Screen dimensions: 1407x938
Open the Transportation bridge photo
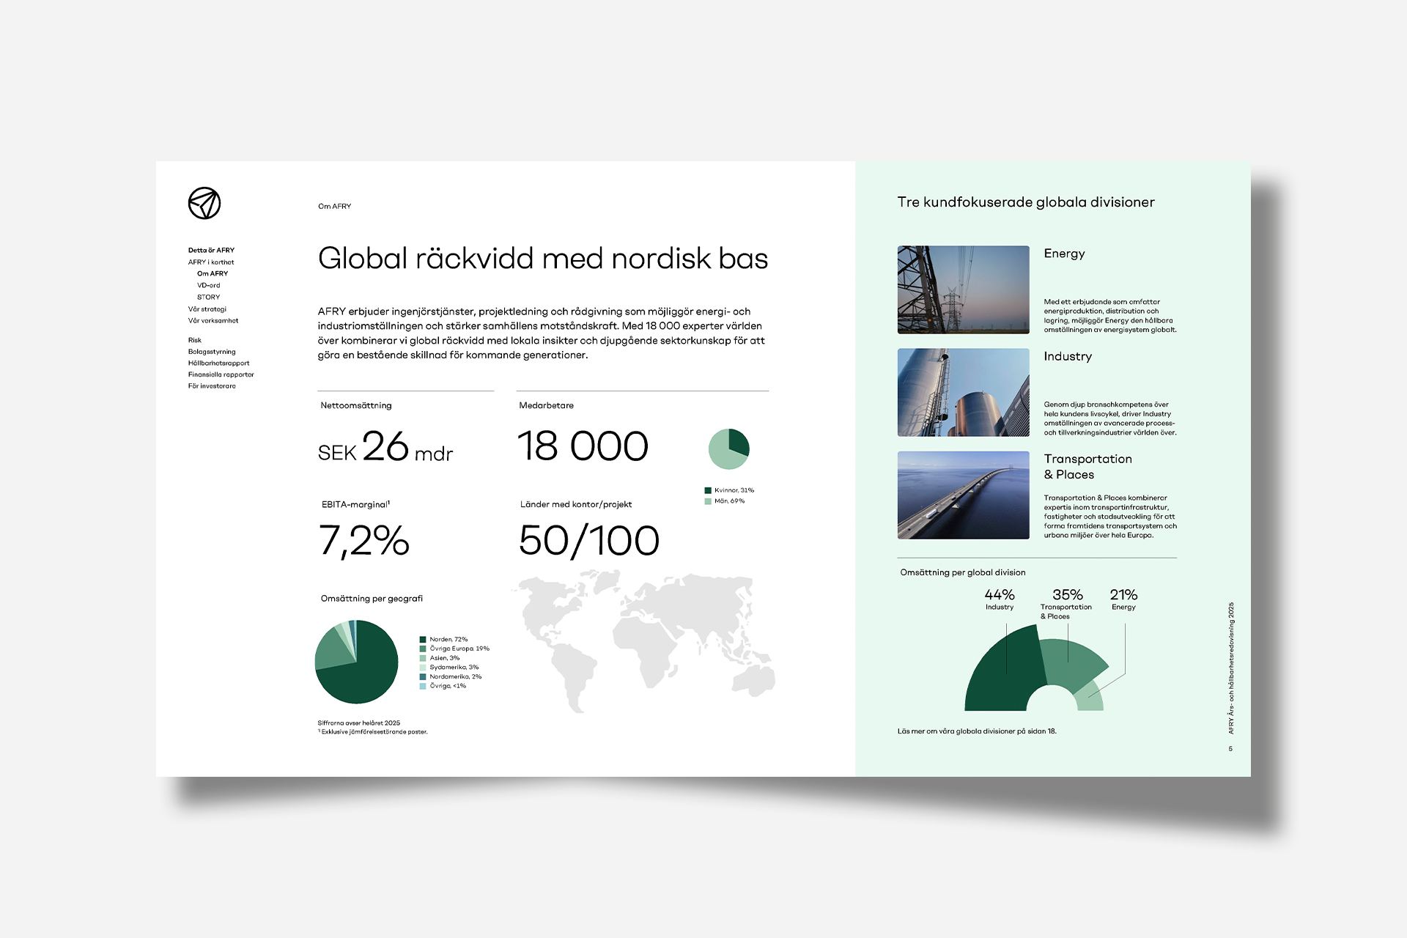tap(963, 495)
